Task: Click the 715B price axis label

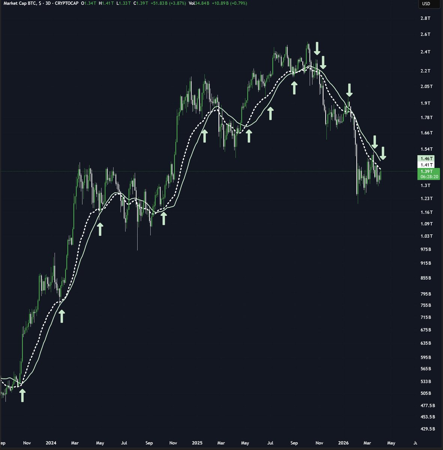Action: [x=426, y=317]
